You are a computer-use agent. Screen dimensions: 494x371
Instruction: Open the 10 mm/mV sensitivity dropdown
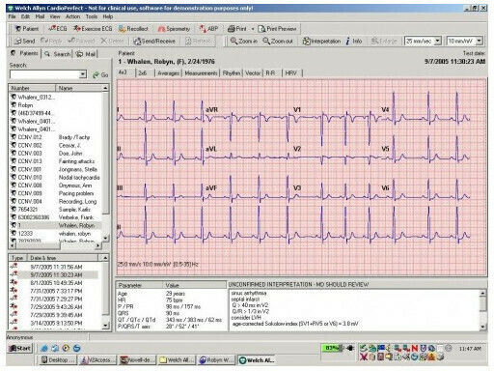[x=480, y=41]
